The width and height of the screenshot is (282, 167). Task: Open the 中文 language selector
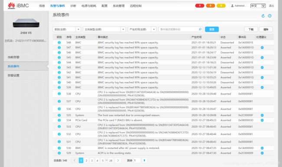tap(258, 6)
